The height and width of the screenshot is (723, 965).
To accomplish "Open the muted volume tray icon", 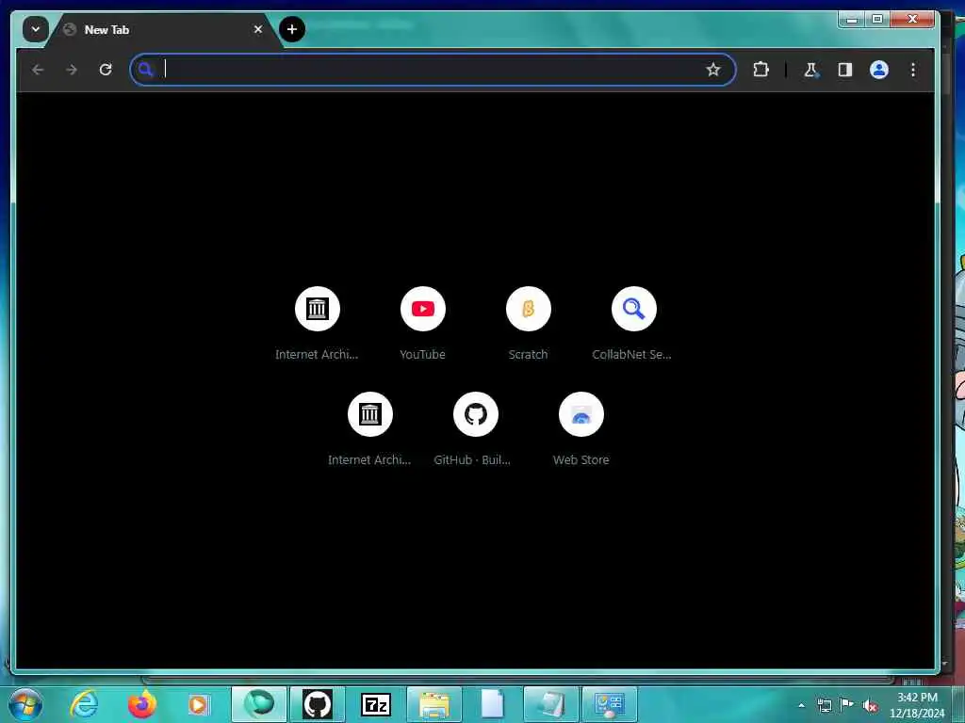I will tap(870, 705).
